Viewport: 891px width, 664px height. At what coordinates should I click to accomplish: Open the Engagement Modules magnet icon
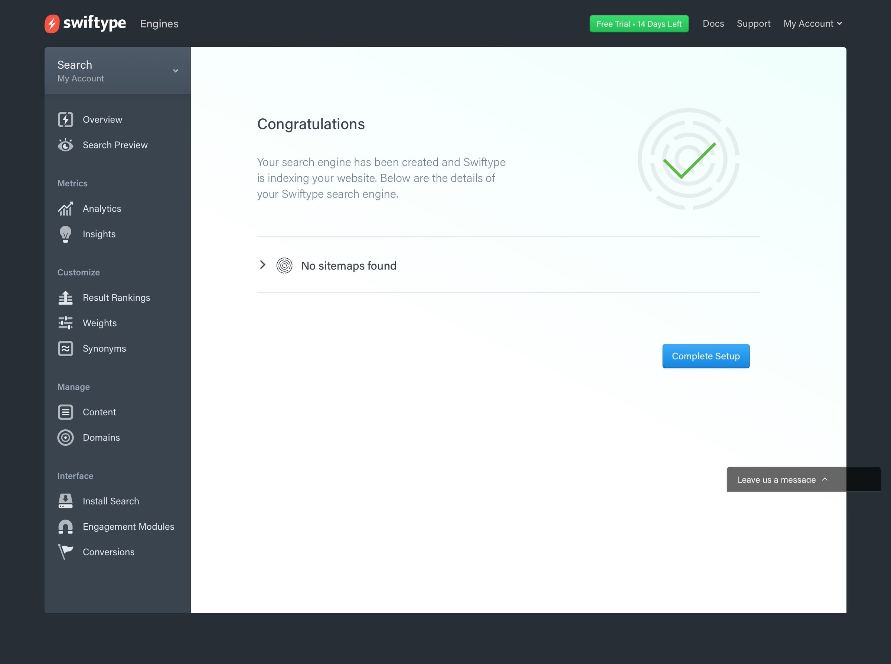click(66, 527)
